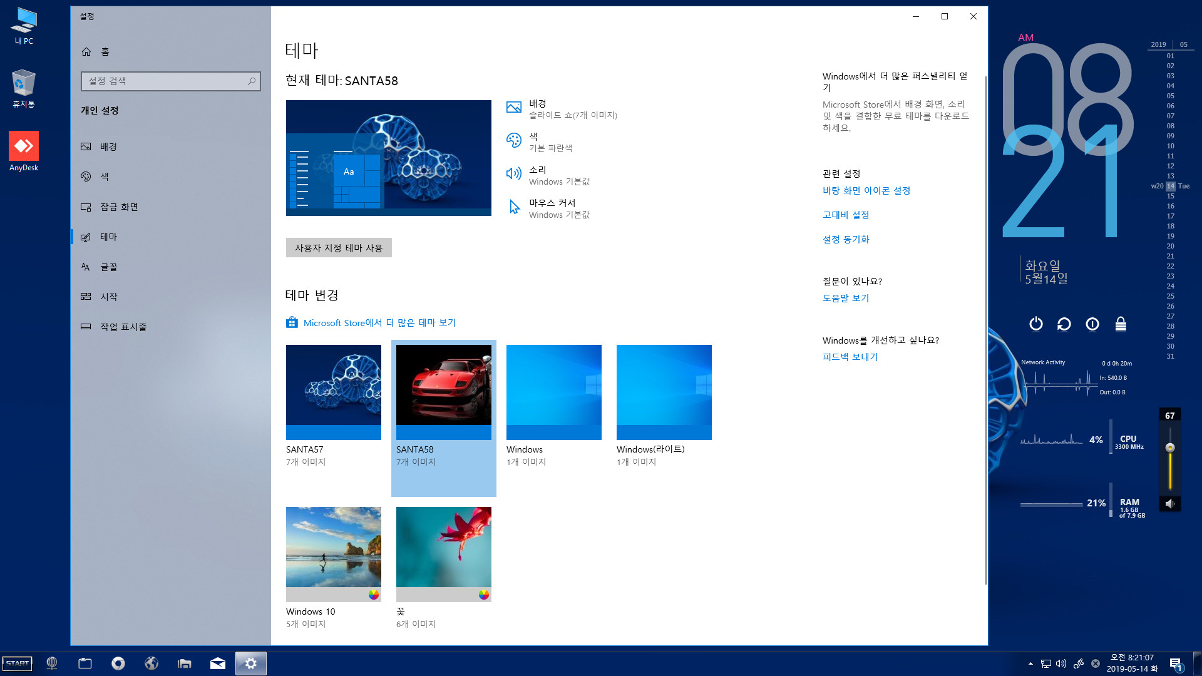Open the 시작 sidebar page

(170, 297)
